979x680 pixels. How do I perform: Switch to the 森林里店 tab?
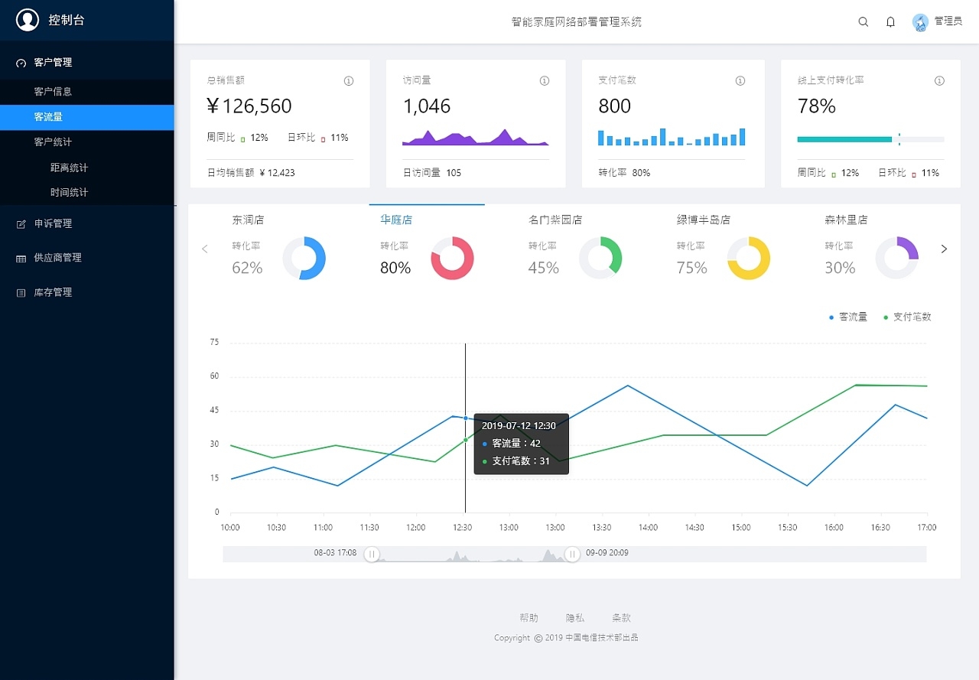point(846,220)
